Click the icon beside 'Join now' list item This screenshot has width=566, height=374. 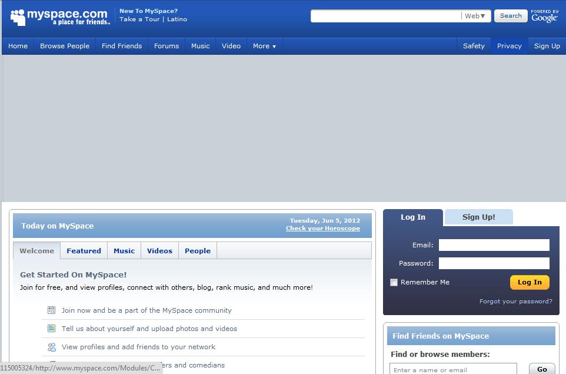coord(52,310)
